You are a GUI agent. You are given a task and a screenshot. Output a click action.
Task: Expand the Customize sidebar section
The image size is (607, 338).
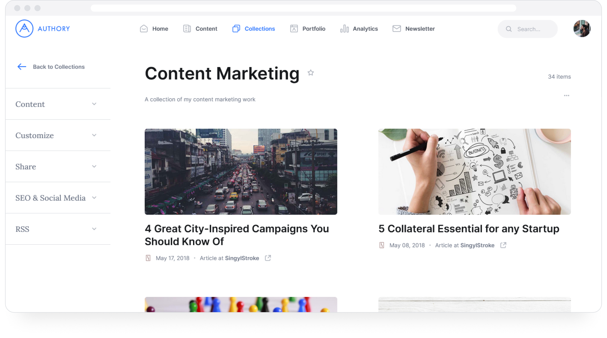94,135
